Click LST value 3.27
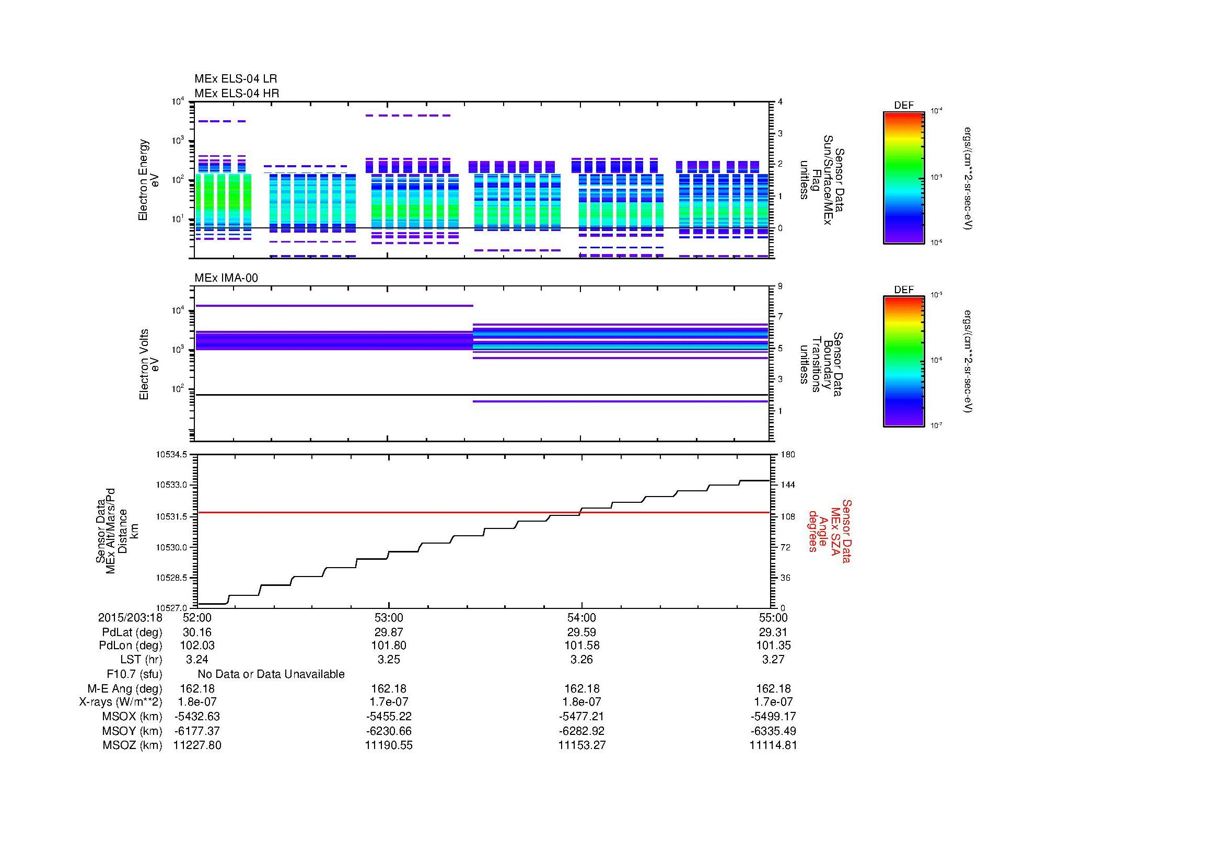The height and width of the screenshot is (864, 1222). tap(773, 660)
